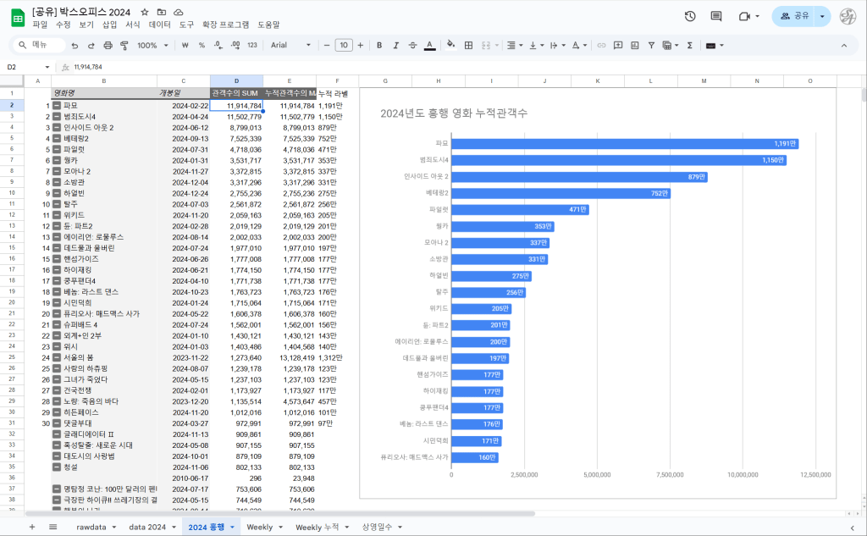Click the 공유 share button
The height and width of the screenshot is (536, 867).
[794, 16]
